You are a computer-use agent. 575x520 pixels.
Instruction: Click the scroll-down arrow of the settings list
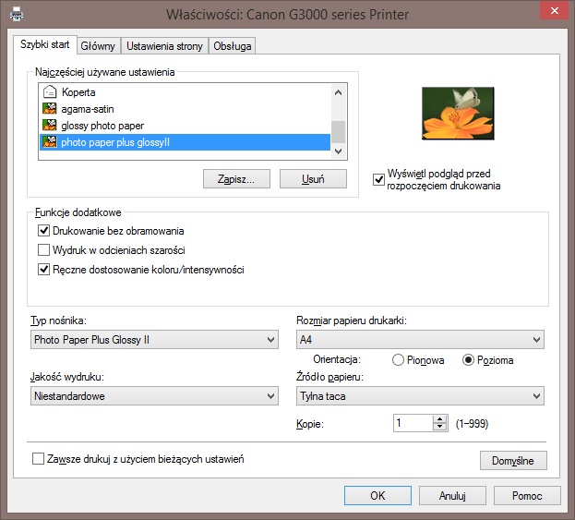pos(339,151)
